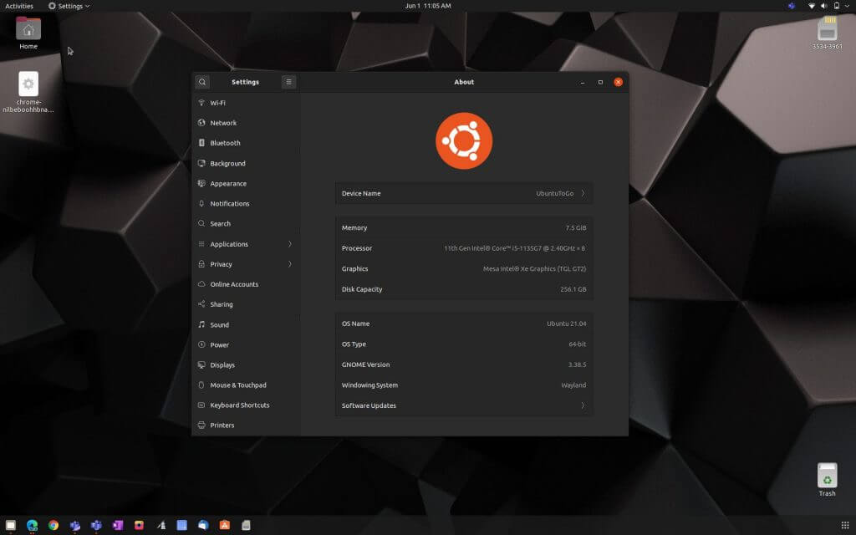
Task: Open the Settings hamburger menu
Action: (x=288, y=81)
